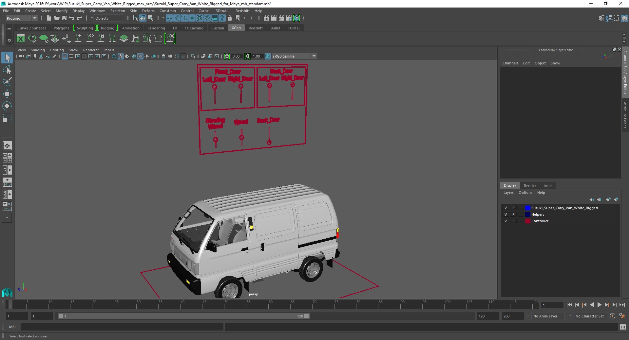Toggle visibility of Suzuki_Super_Carry_Van_White_Rigged layer
The image size is (629, 340).
tap(505, 208)
